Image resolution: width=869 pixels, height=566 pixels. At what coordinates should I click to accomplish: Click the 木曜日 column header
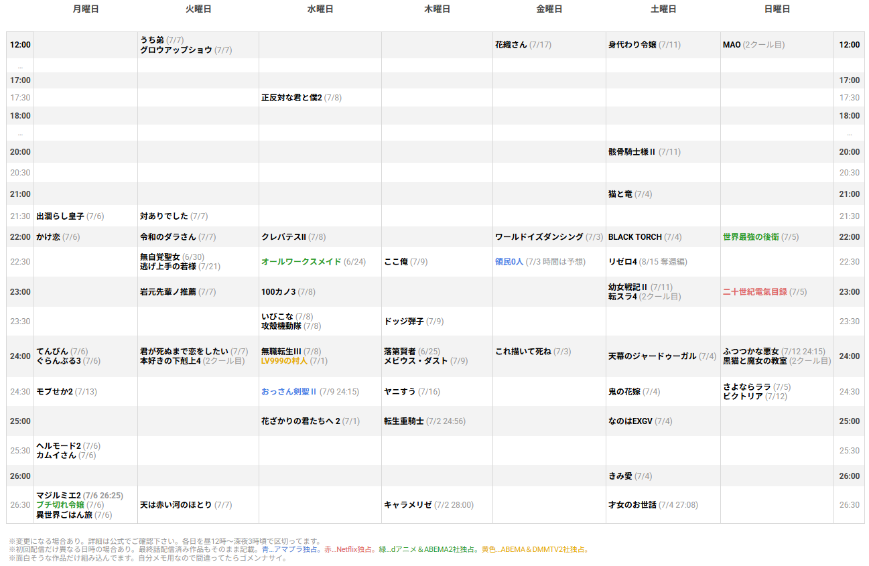437,9
